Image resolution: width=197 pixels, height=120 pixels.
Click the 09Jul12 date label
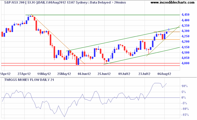124,74
